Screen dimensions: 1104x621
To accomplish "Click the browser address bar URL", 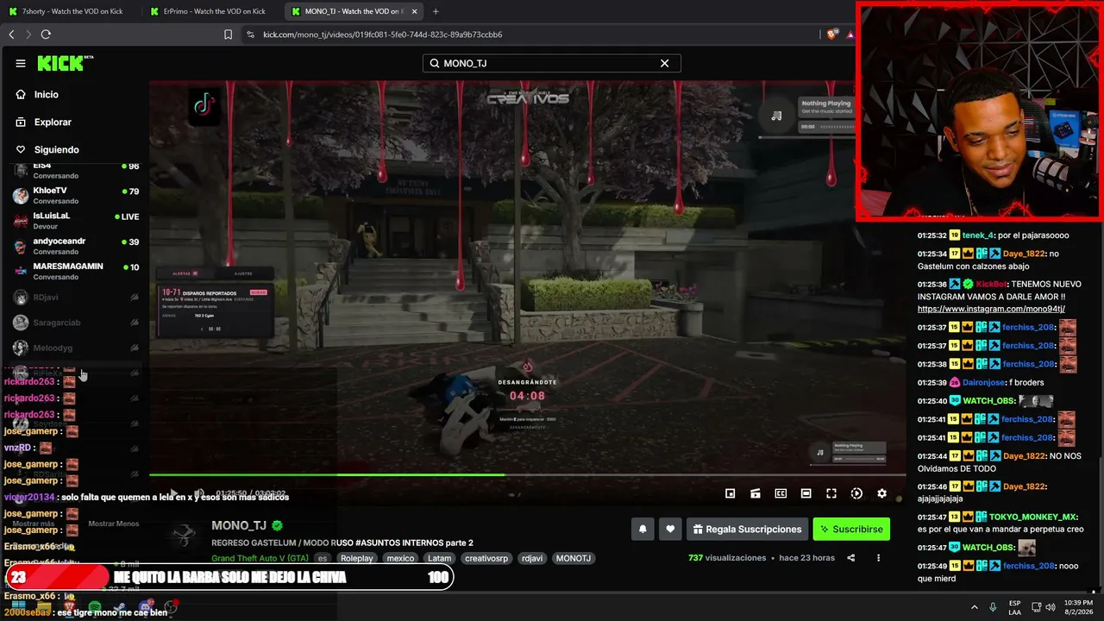I will point(382,34).
